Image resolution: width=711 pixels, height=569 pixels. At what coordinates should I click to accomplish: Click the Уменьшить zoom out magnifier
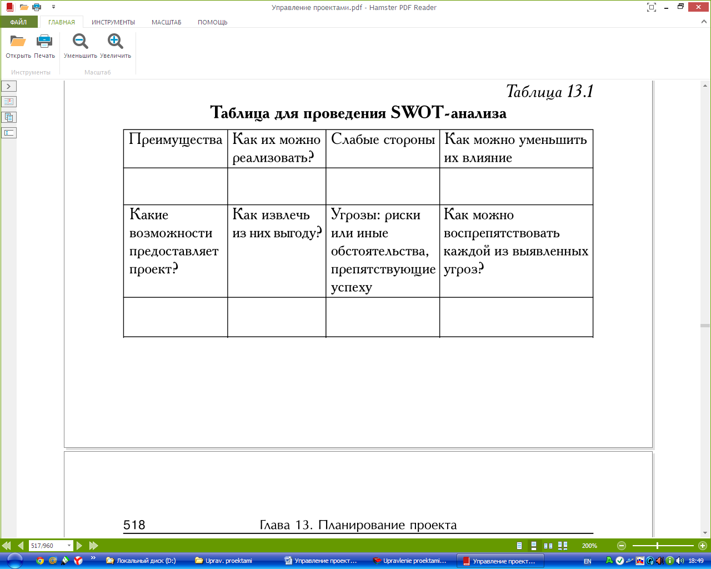point(81,41)
